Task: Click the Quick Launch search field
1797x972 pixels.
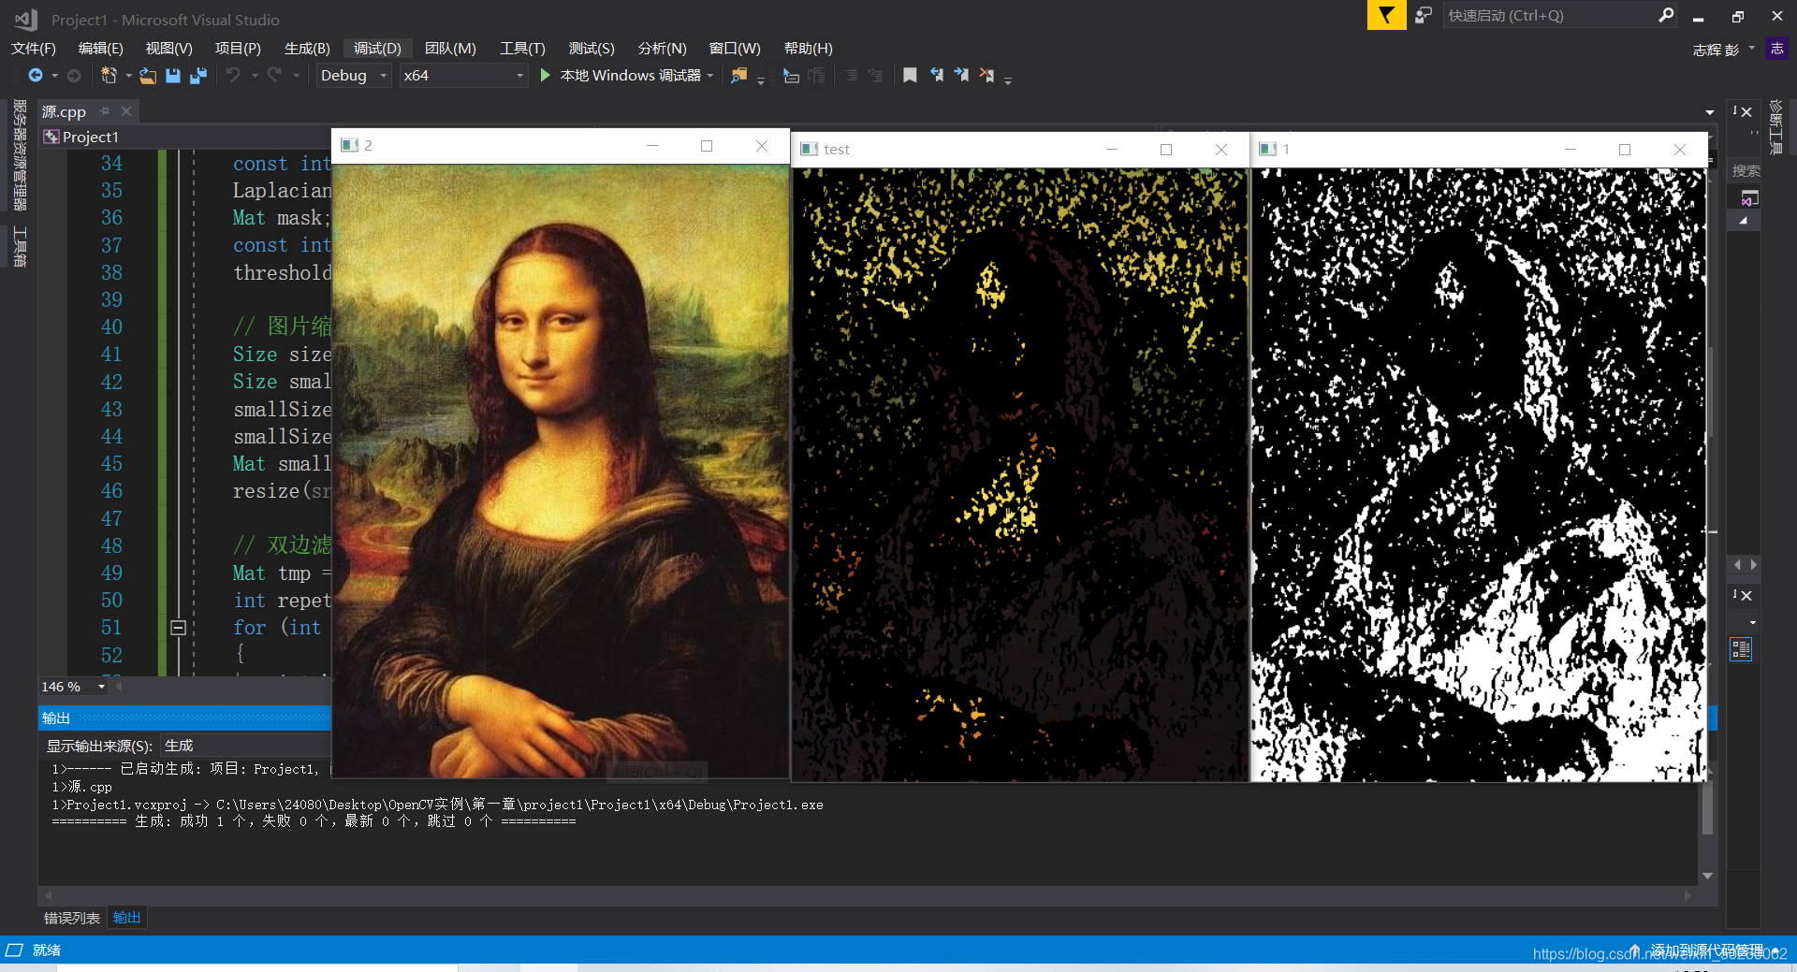Action: 1552,15
